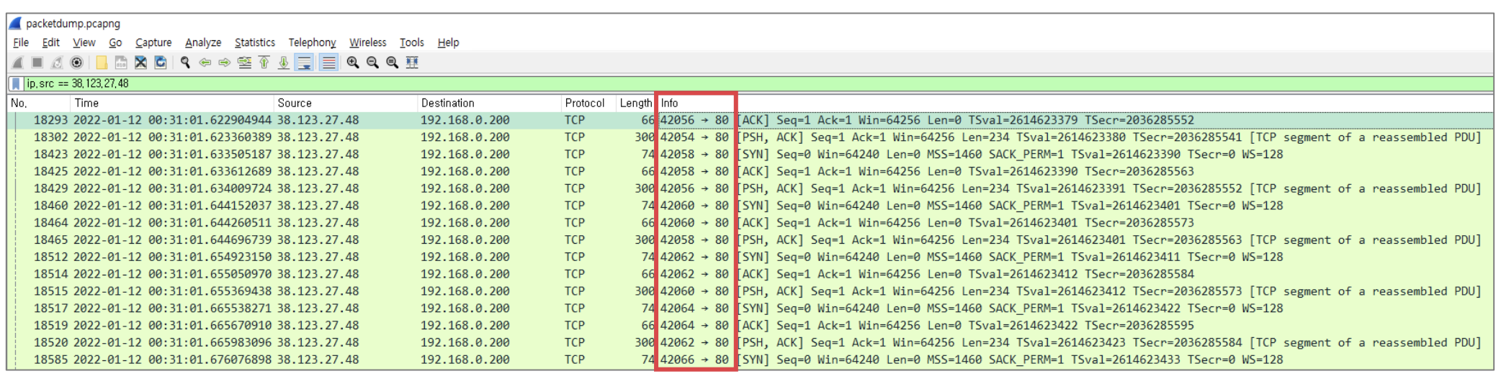Open the Help menu
1501x384 pixels.
(x=448, y=42)
